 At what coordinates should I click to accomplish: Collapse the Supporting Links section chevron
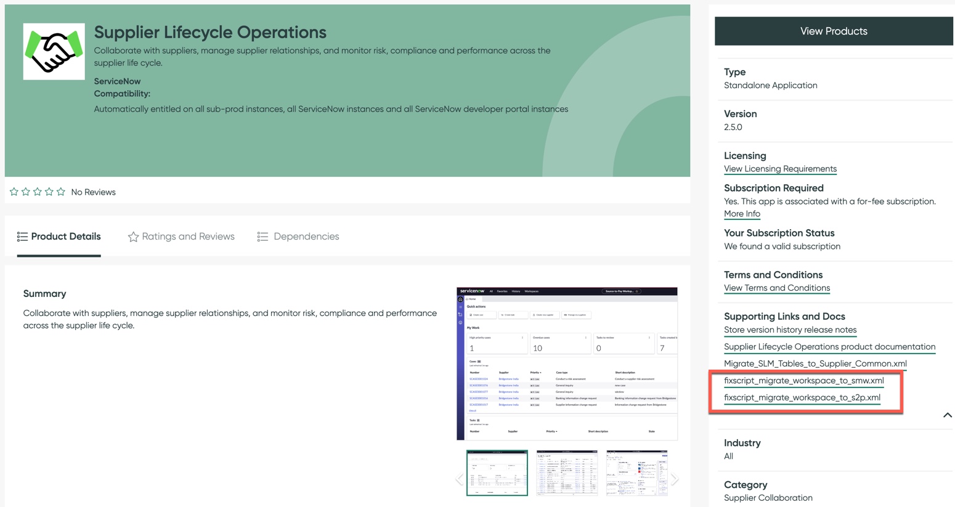[x=948, y=415]
